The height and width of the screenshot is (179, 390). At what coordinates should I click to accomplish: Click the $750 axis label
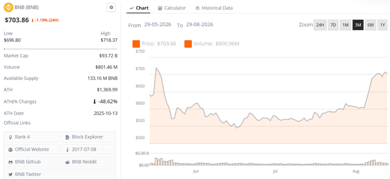[140, 51]
